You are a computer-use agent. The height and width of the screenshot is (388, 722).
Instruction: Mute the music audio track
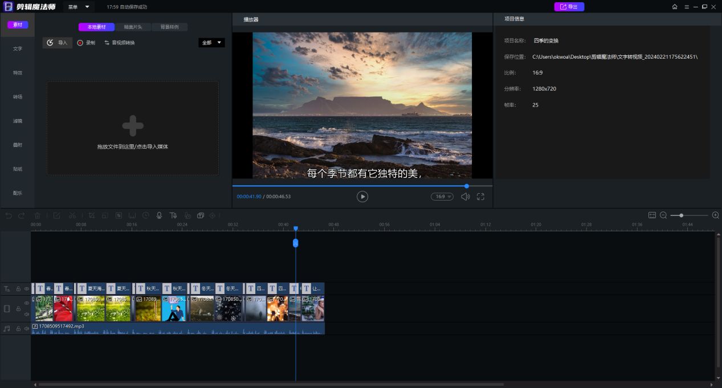click(27, 329)
